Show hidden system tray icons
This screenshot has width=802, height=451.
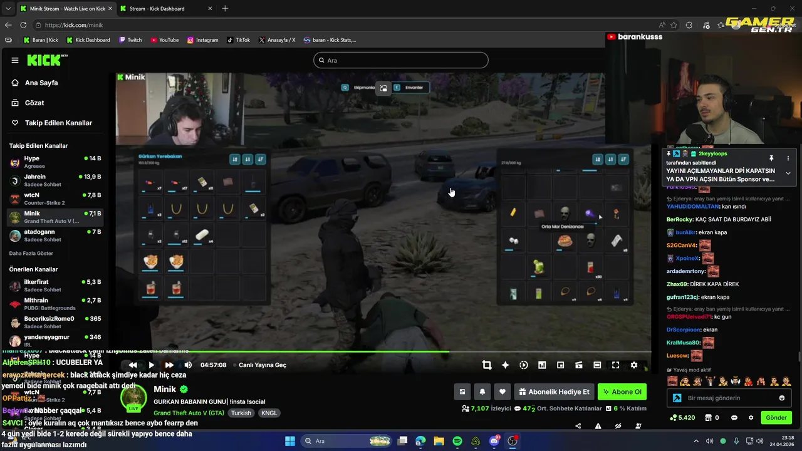pos(695,441)
